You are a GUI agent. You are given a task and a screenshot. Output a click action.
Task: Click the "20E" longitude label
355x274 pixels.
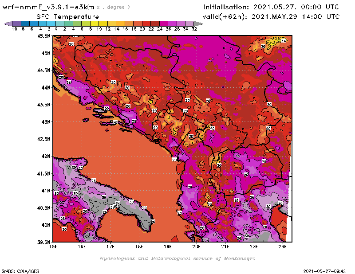tap(197, 247)
